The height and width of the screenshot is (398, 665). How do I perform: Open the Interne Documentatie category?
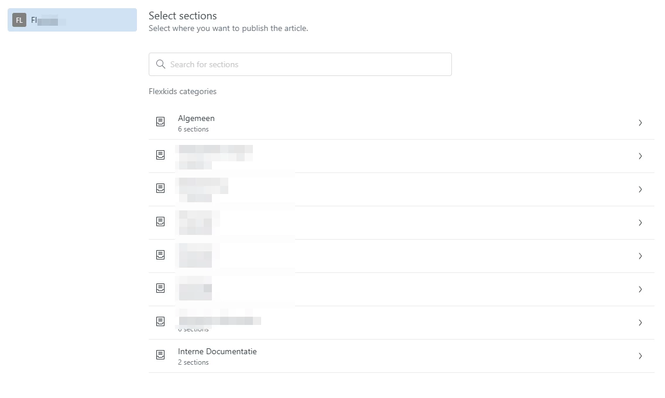(x=401, y=356)
